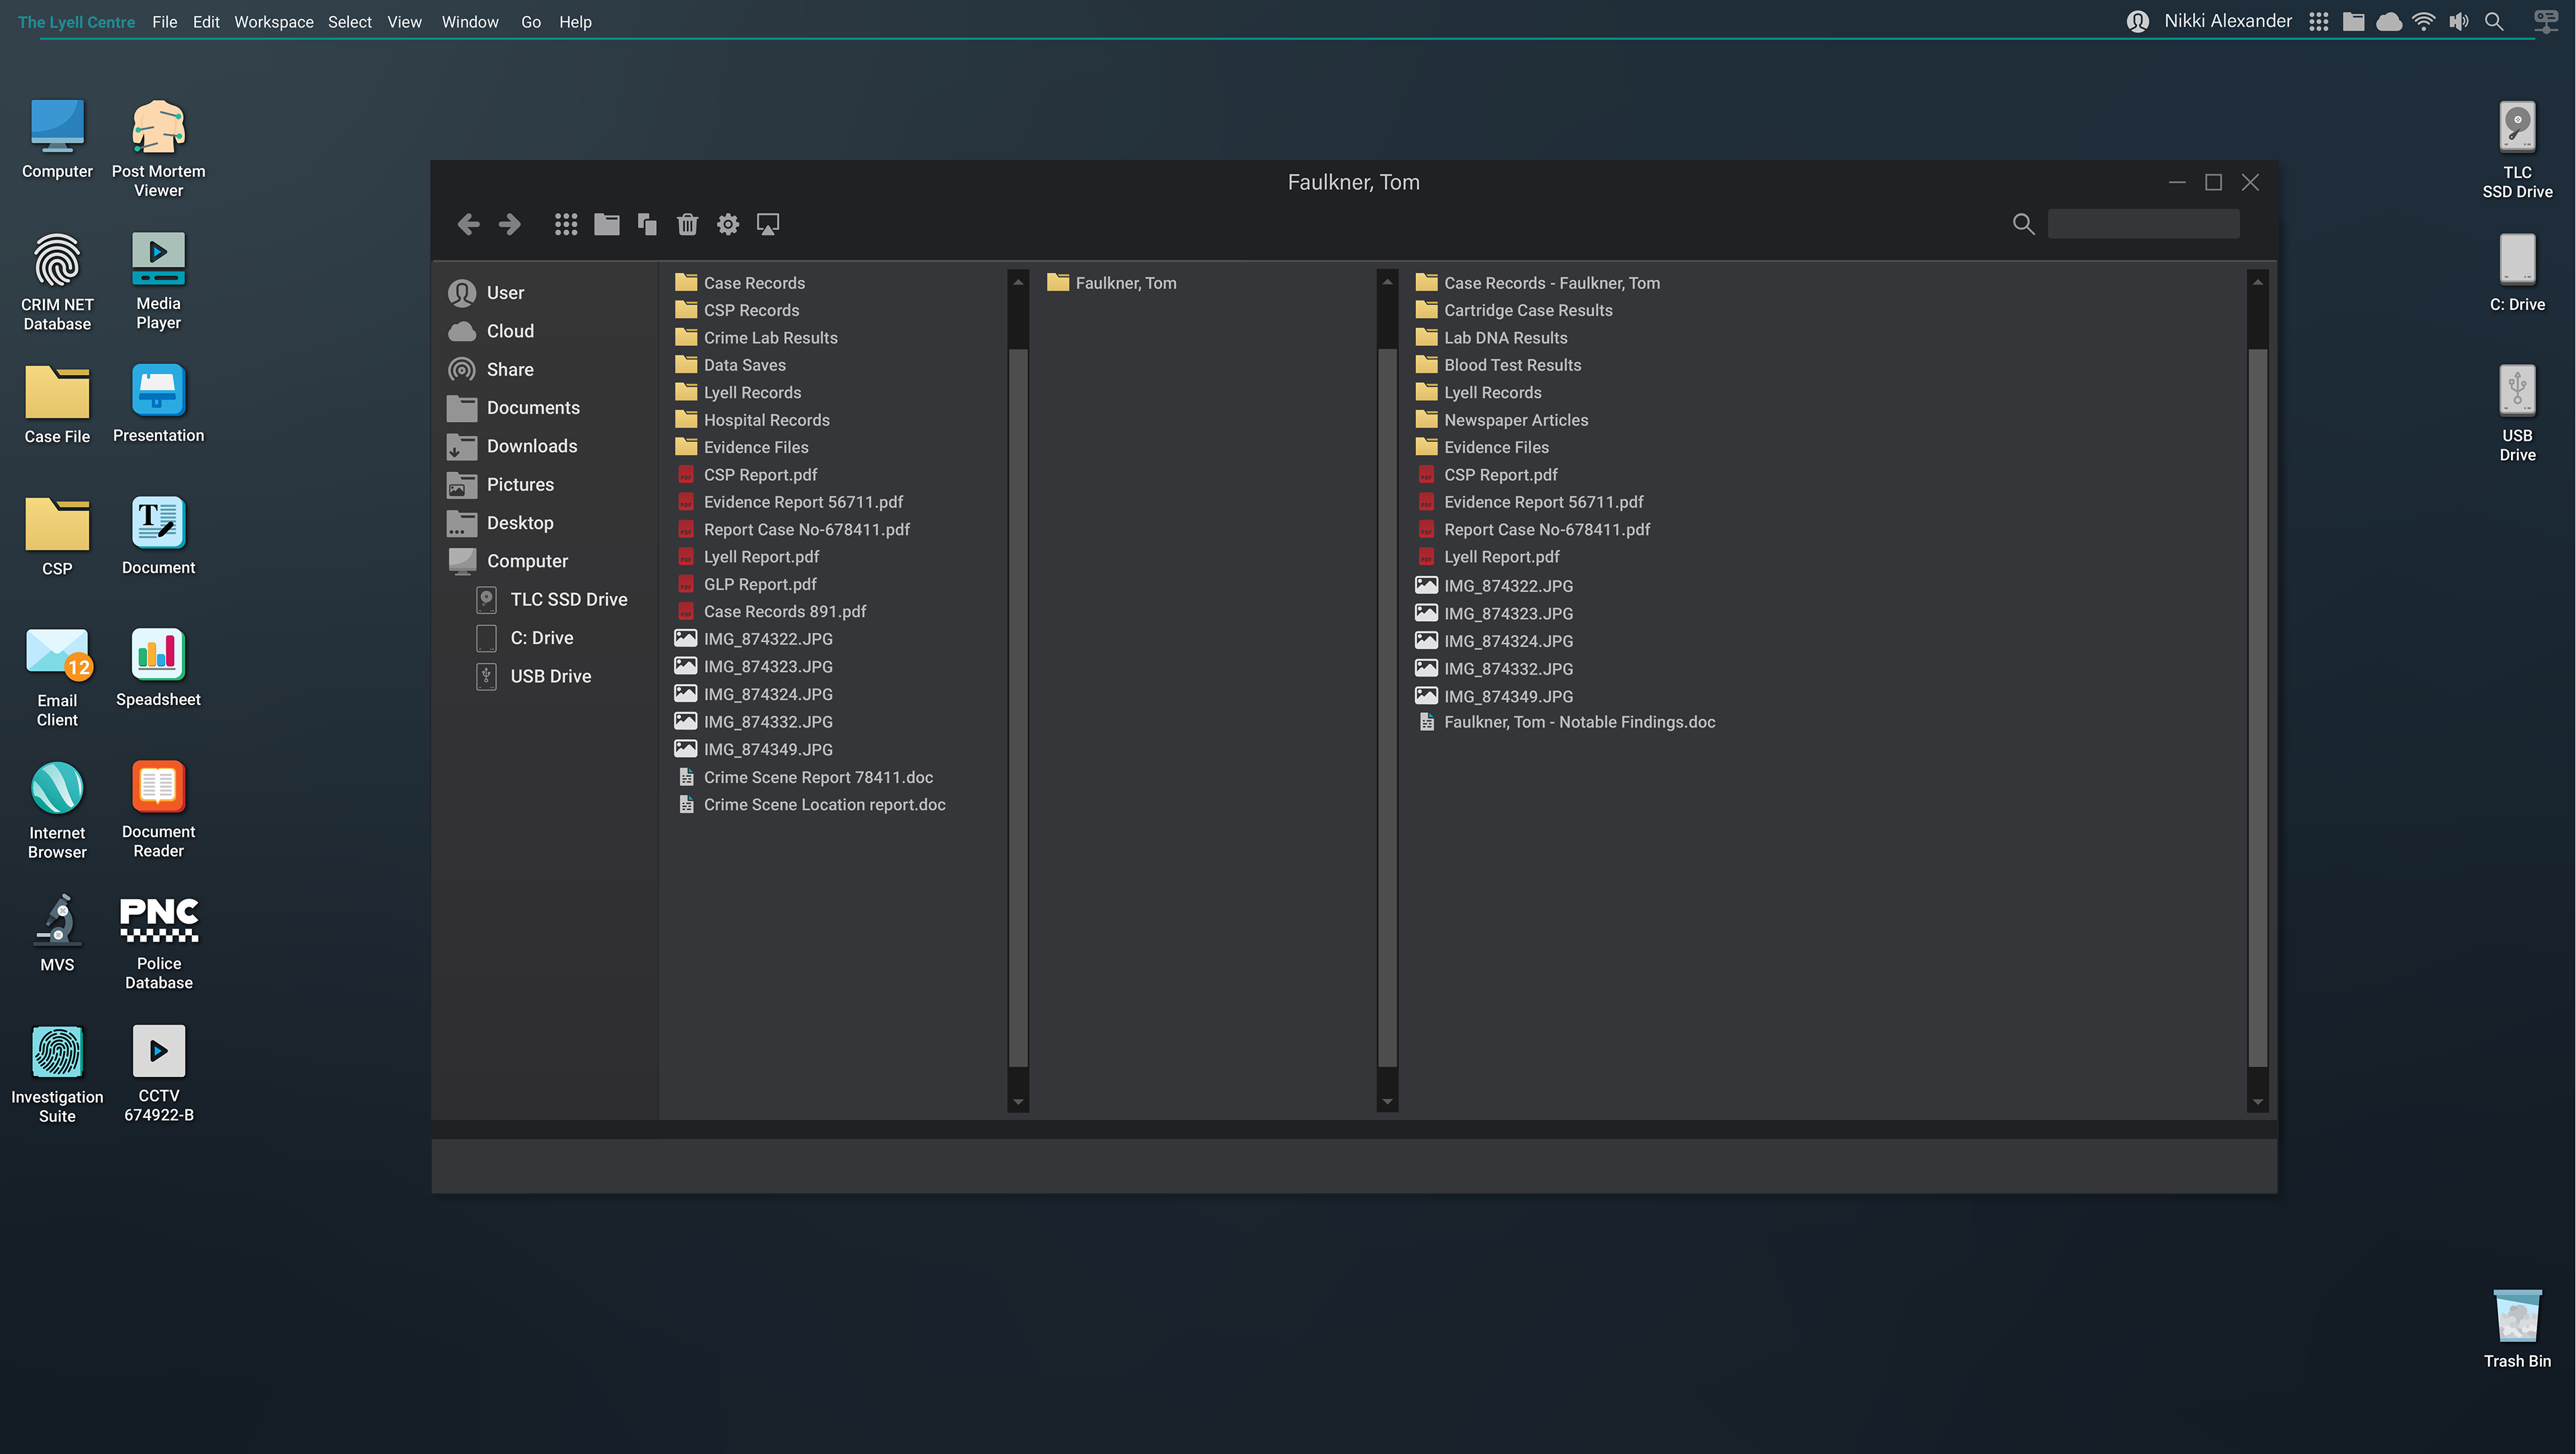Launch the MVS microscope icon
Viewport: 2576px width, 1454px height.
pyautogui.click(x=57, y=933)
